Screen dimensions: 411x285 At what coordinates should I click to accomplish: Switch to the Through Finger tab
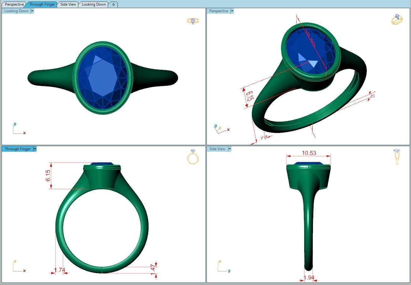(x=42, y=4)
